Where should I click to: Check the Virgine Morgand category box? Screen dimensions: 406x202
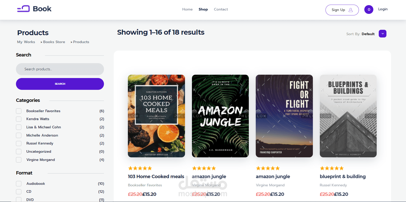coord(19,160)
